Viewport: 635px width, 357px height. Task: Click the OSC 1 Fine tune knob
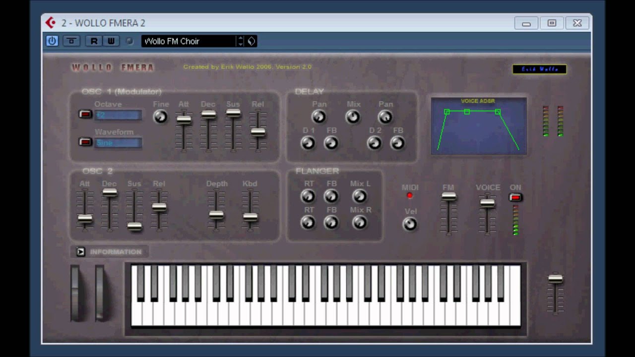point(160,117)
